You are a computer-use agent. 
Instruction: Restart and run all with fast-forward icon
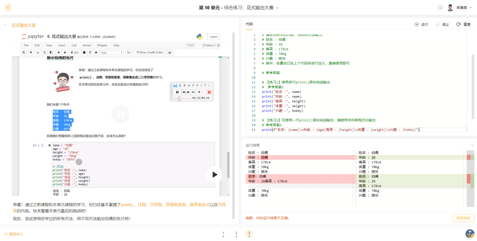(x=96, y=53)
